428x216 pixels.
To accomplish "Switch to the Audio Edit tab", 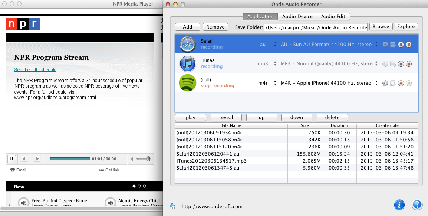I will [333, 16].
